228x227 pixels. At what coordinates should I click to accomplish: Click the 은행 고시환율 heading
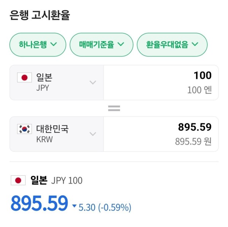pyautogui.click(x=40, y=15)
